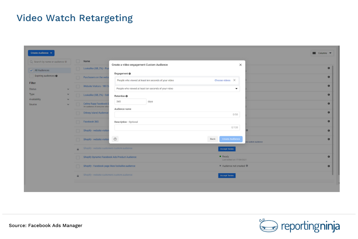Click inside the Audience name field
This screenshot has height=239, width=358.
pos(175,114)
